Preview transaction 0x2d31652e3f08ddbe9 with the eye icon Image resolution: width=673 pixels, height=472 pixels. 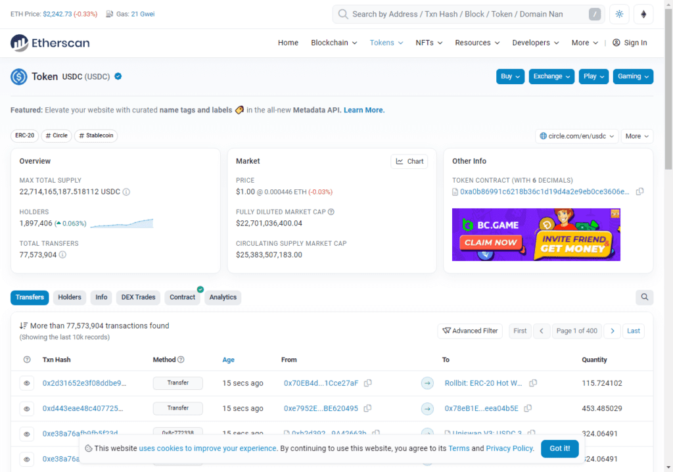(x=26, y=383)
